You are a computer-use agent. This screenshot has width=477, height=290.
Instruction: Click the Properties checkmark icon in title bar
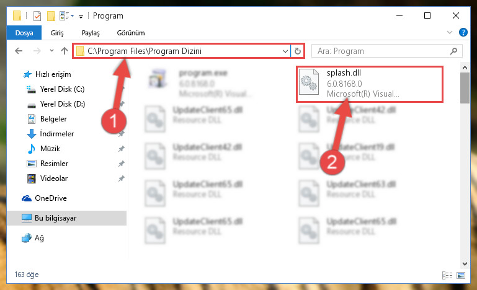(x=37, y=16)
